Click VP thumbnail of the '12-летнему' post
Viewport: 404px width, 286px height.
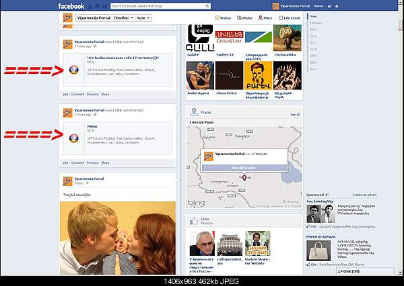click(x=74, y=70)
